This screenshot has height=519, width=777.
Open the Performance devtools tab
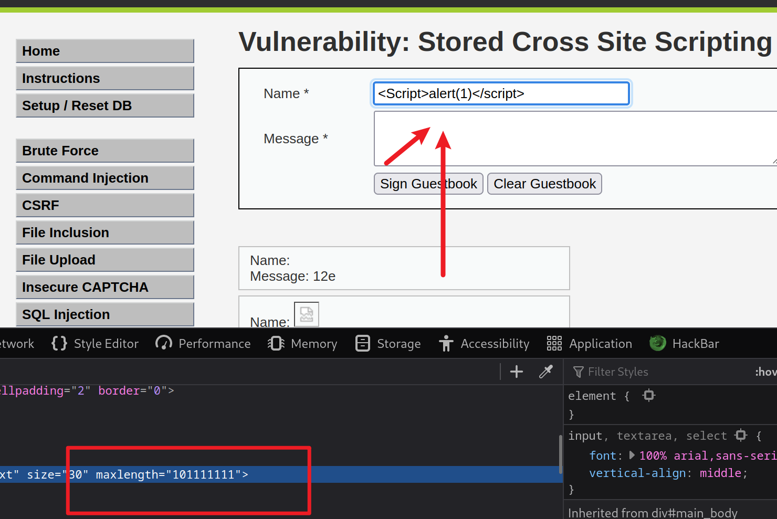click(203, 344)
